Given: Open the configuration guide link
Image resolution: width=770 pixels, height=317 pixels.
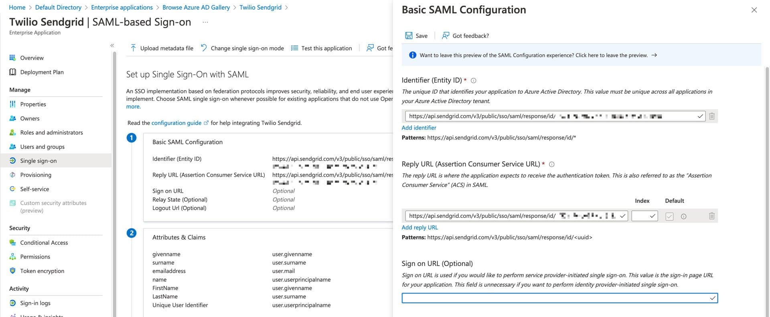Looking at the screenshot, I should click(177, 123).
